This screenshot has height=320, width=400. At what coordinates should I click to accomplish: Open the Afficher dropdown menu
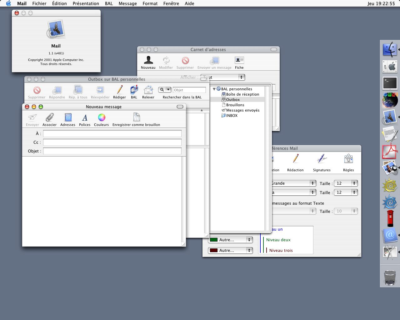pos(222,77)
